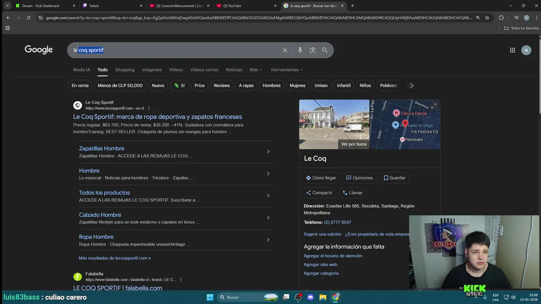Open Task View on the taskbar
The height and width of the screenshot is (304, 541).
(286, 297)
